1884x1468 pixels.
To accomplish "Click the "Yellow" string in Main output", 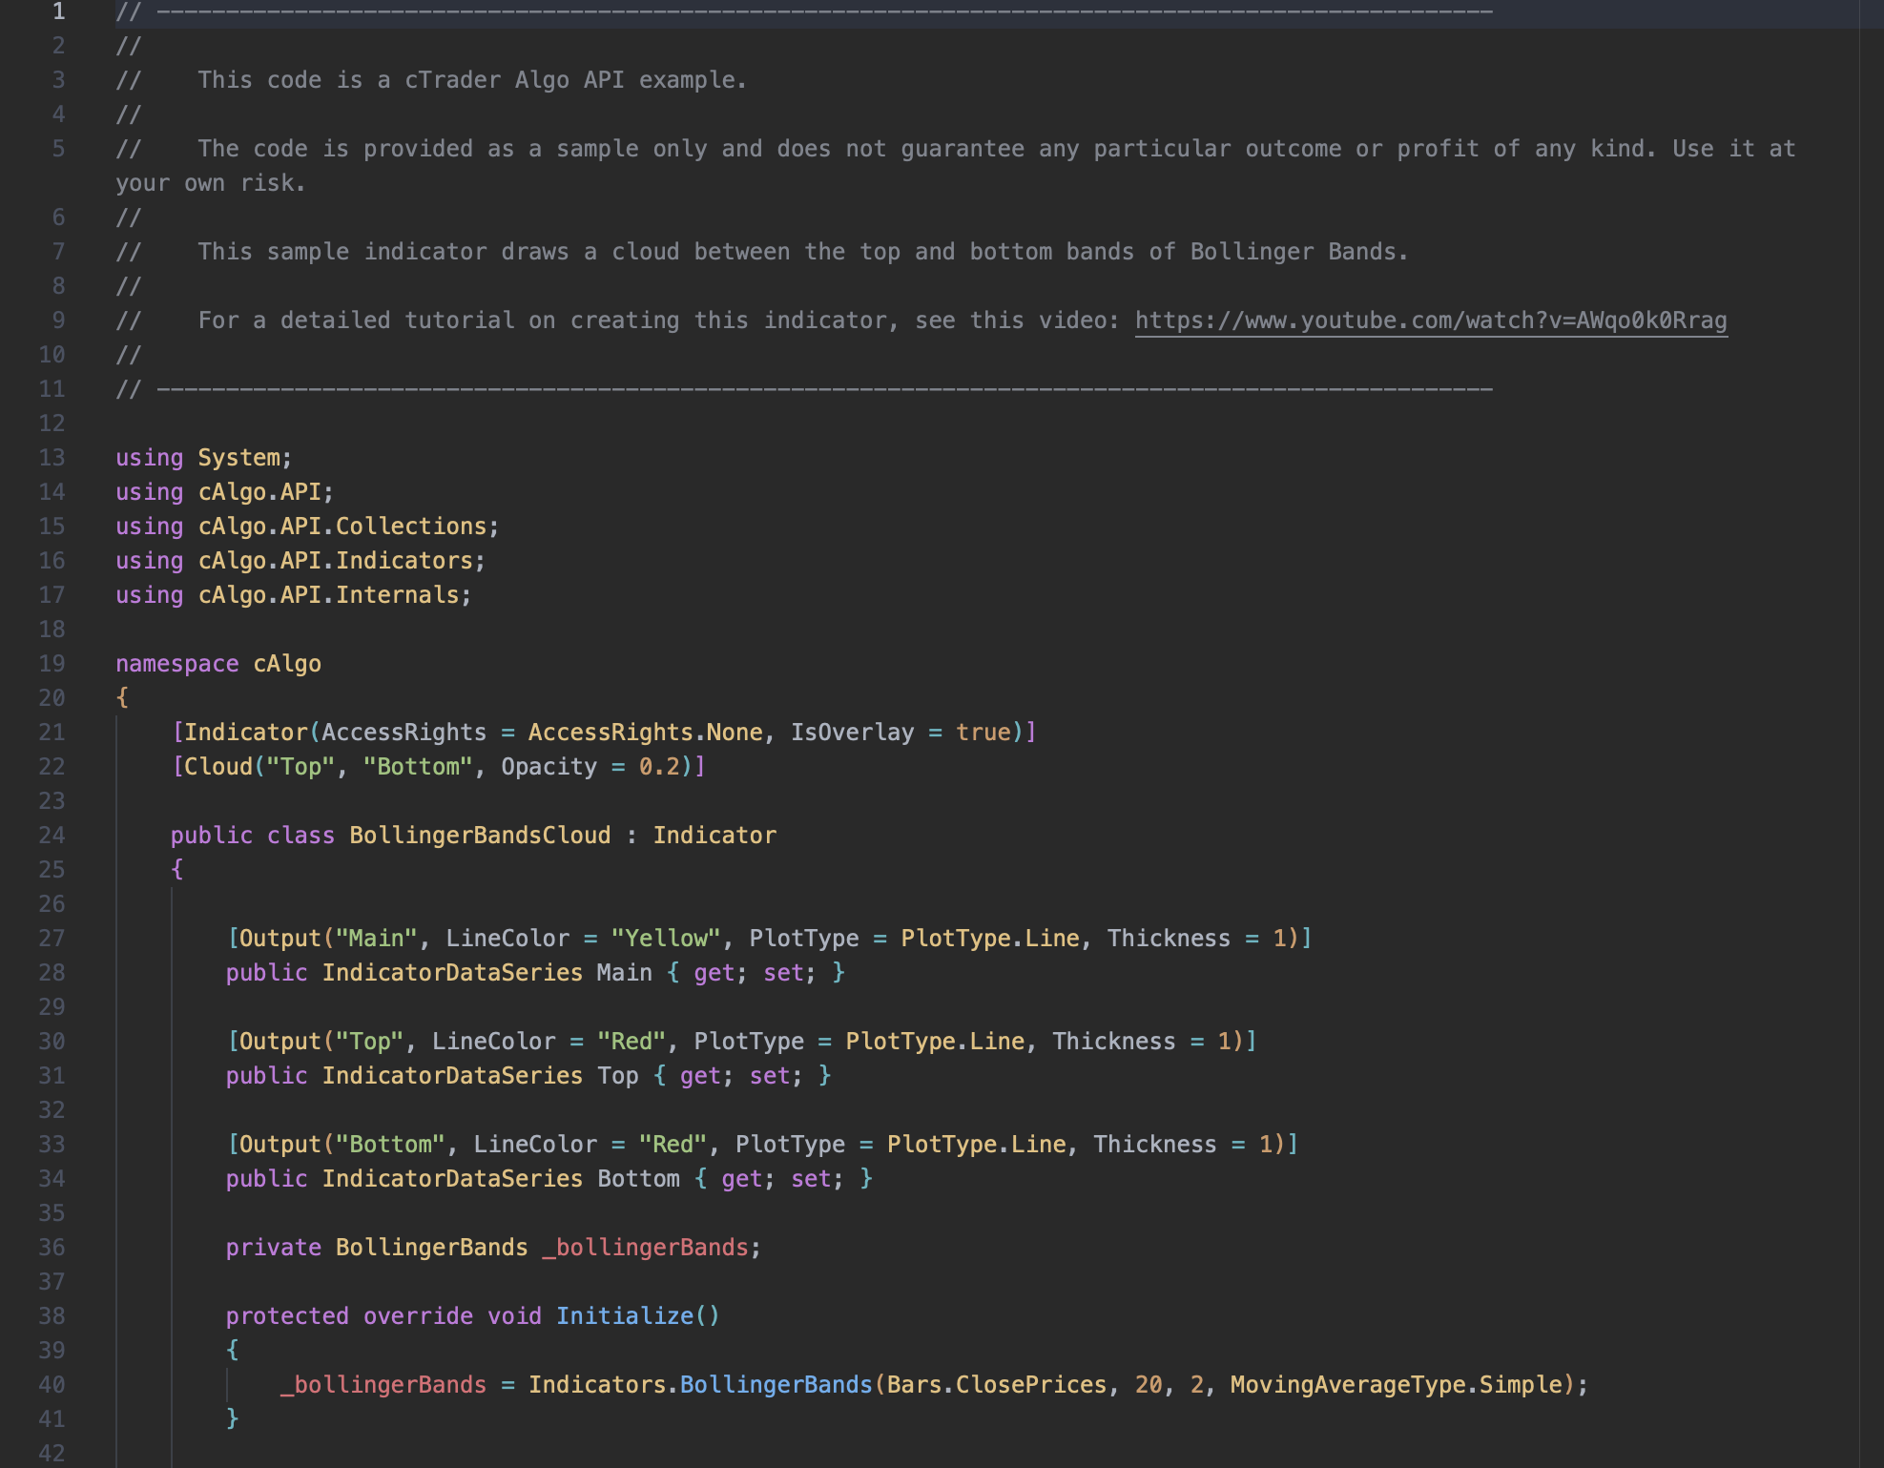I will coord(665,939).
